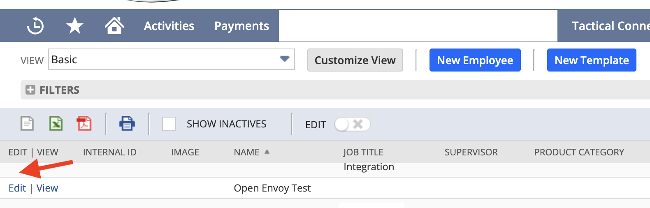Open the Activities menu

(169, 26)
